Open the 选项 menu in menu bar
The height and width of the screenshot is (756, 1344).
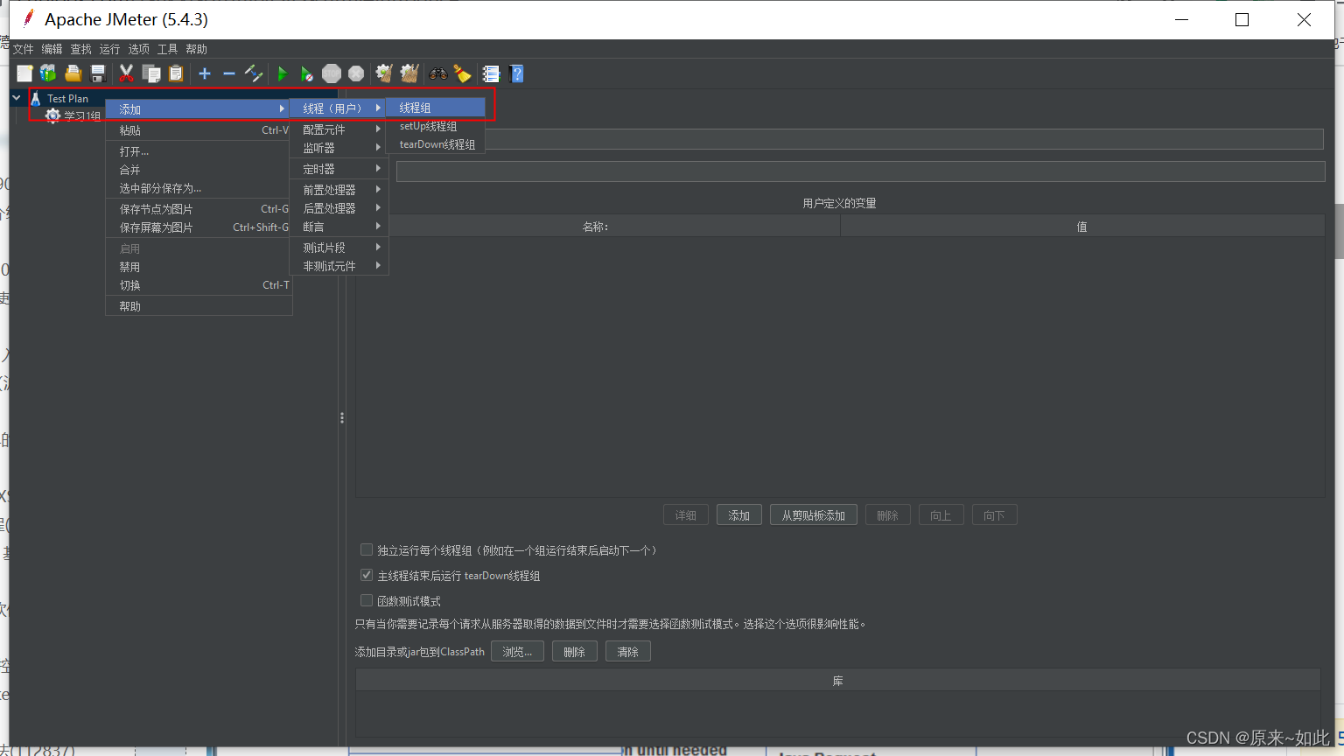point(138,49)
